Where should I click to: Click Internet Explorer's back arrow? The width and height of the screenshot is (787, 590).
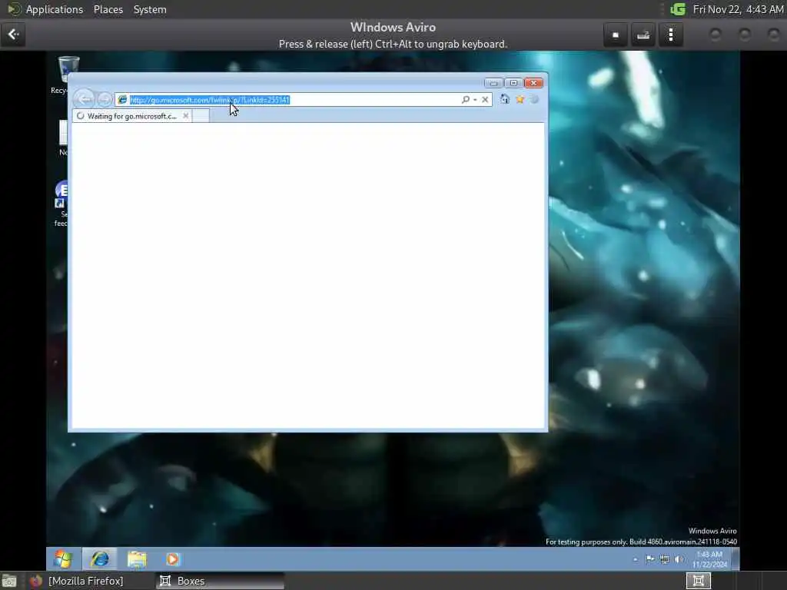85,99
